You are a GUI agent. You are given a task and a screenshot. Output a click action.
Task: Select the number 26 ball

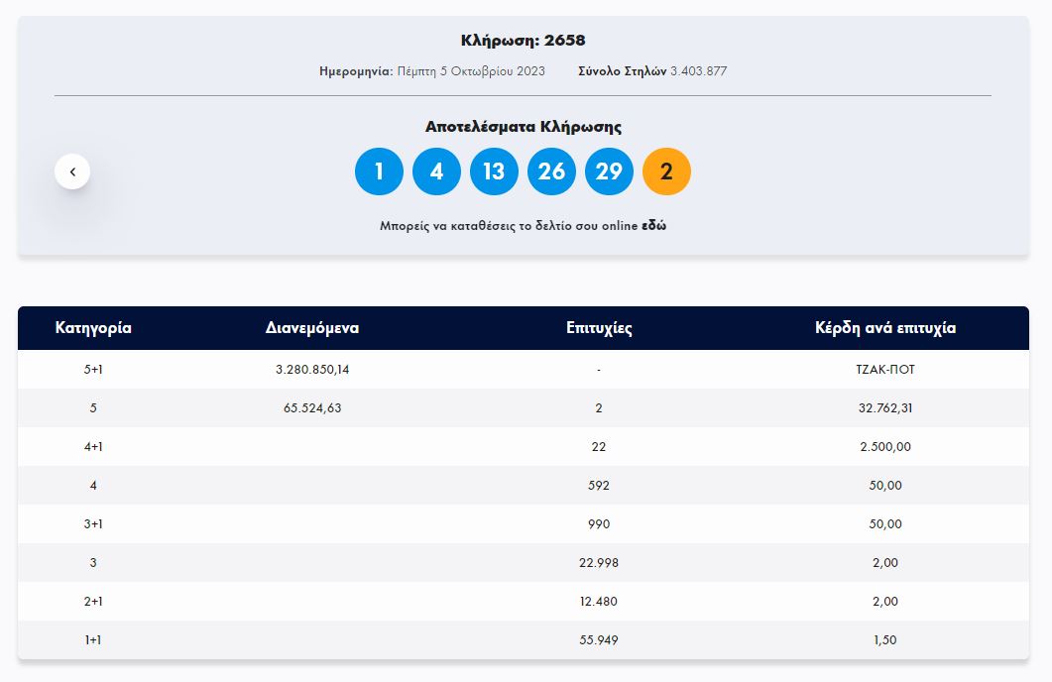[551, 170]
